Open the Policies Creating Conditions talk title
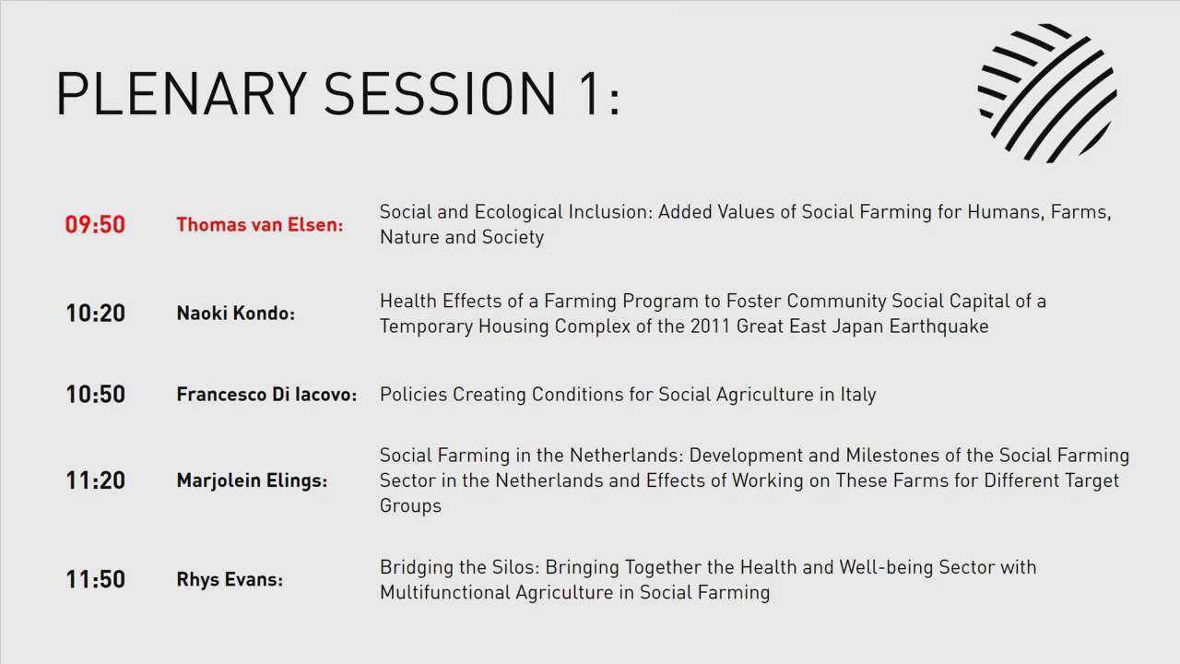Image resolution: width=1180 pixels, height=664 pixels. click(627, 395)
